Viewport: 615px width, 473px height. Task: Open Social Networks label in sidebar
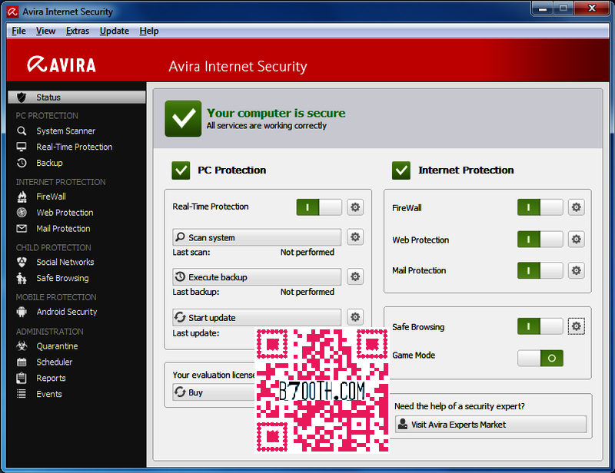point(65,262)
